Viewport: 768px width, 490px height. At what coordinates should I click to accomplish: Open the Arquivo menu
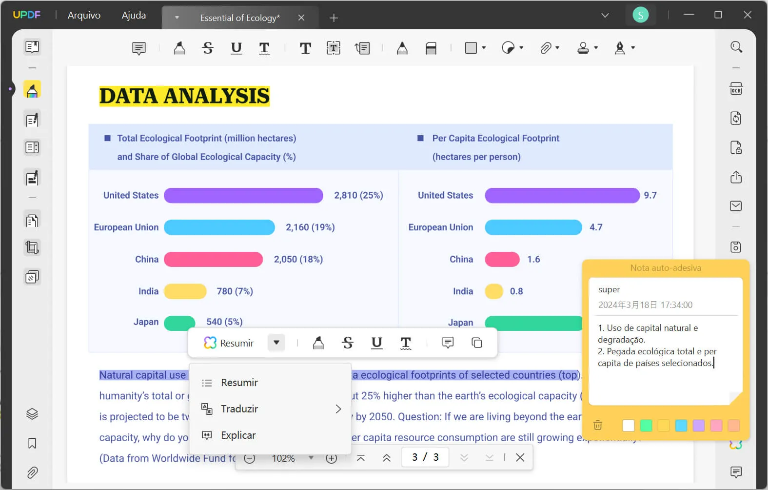pos(84,15)
